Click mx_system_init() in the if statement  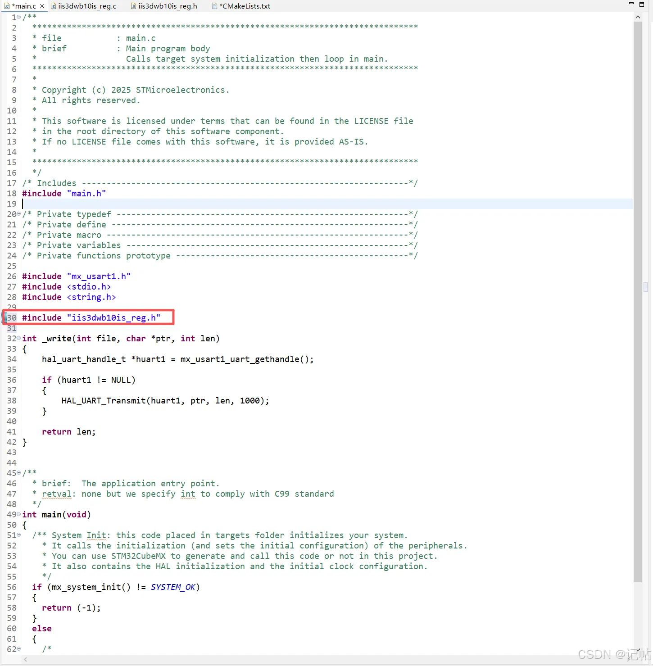pyautogui.click(x=91, y=587)
